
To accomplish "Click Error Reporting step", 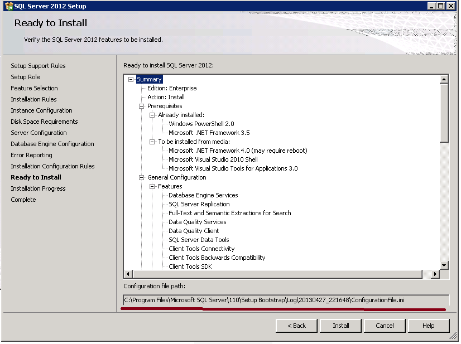I will [31, 155].
